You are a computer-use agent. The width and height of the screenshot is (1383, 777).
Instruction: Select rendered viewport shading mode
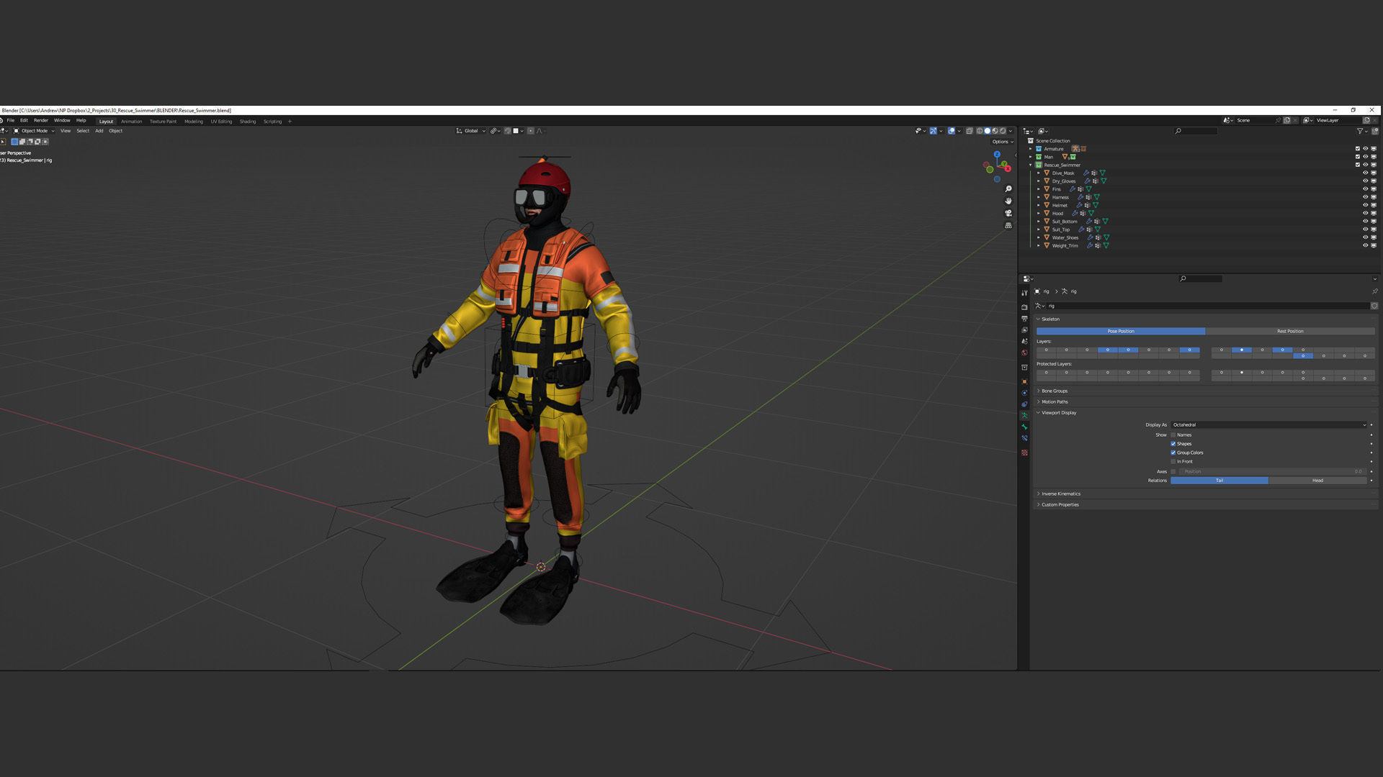pos(1003,131)
